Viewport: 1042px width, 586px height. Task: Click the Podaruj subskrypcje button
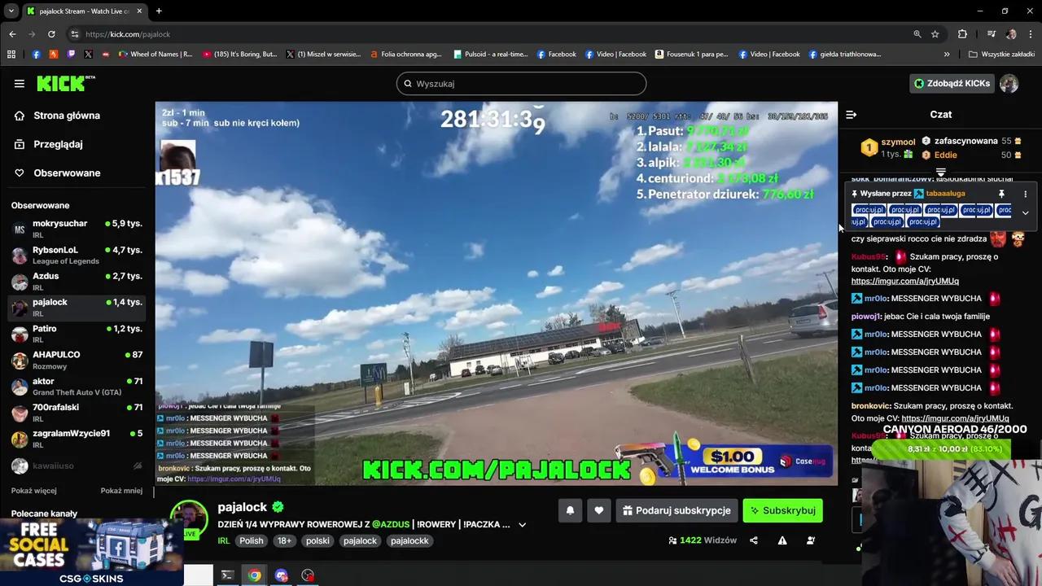tap(676, 510)
